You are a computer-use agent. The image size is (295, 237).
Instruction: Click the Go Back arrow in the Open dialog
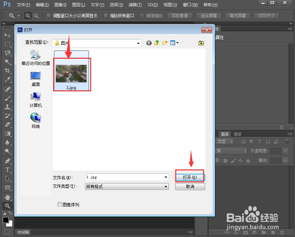(x=149, y=43)
